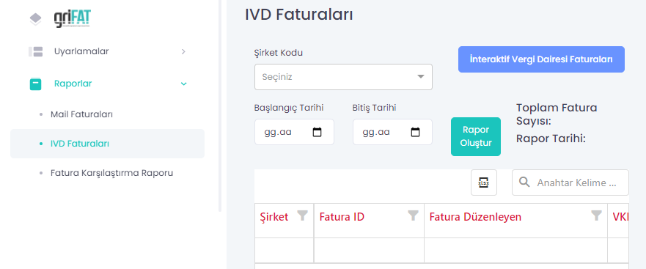Click the Anahtar Kelime search field
This screenshot has width=646, height=269.
click(x=570, y=183)
